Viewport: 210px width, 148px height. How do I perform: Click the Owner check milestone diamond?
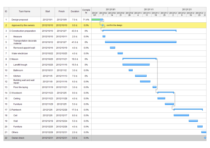coord(205,138)
